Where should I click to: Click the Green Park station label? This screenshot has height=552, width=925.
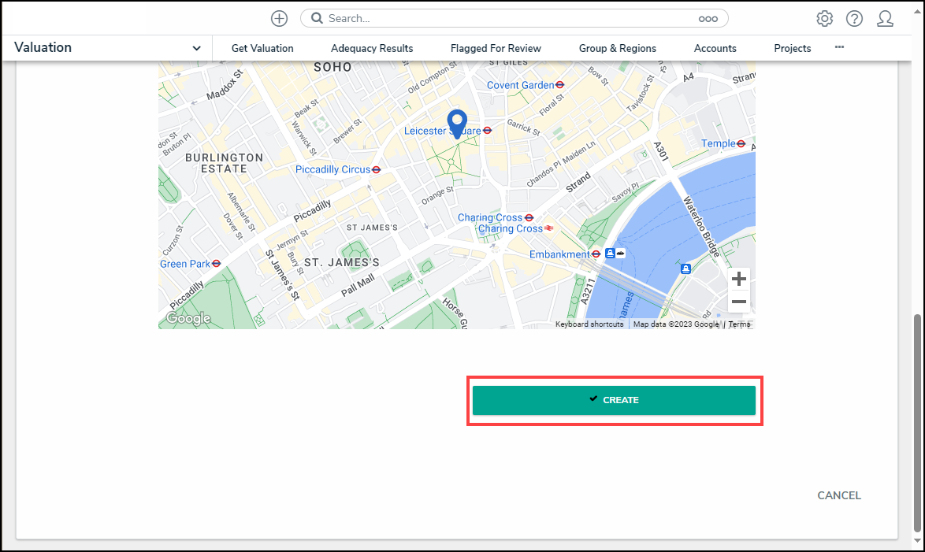coord(185,264)
